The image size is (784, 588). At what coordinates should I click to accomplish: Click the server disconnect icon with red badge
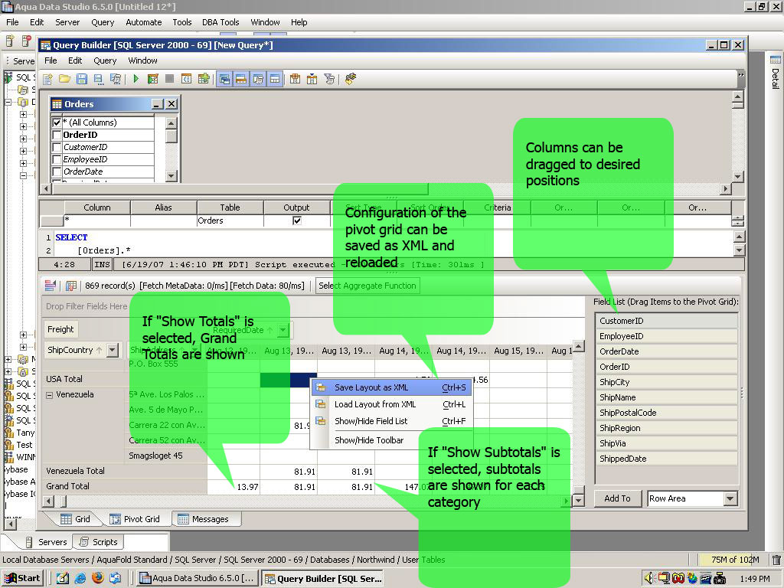26,41
